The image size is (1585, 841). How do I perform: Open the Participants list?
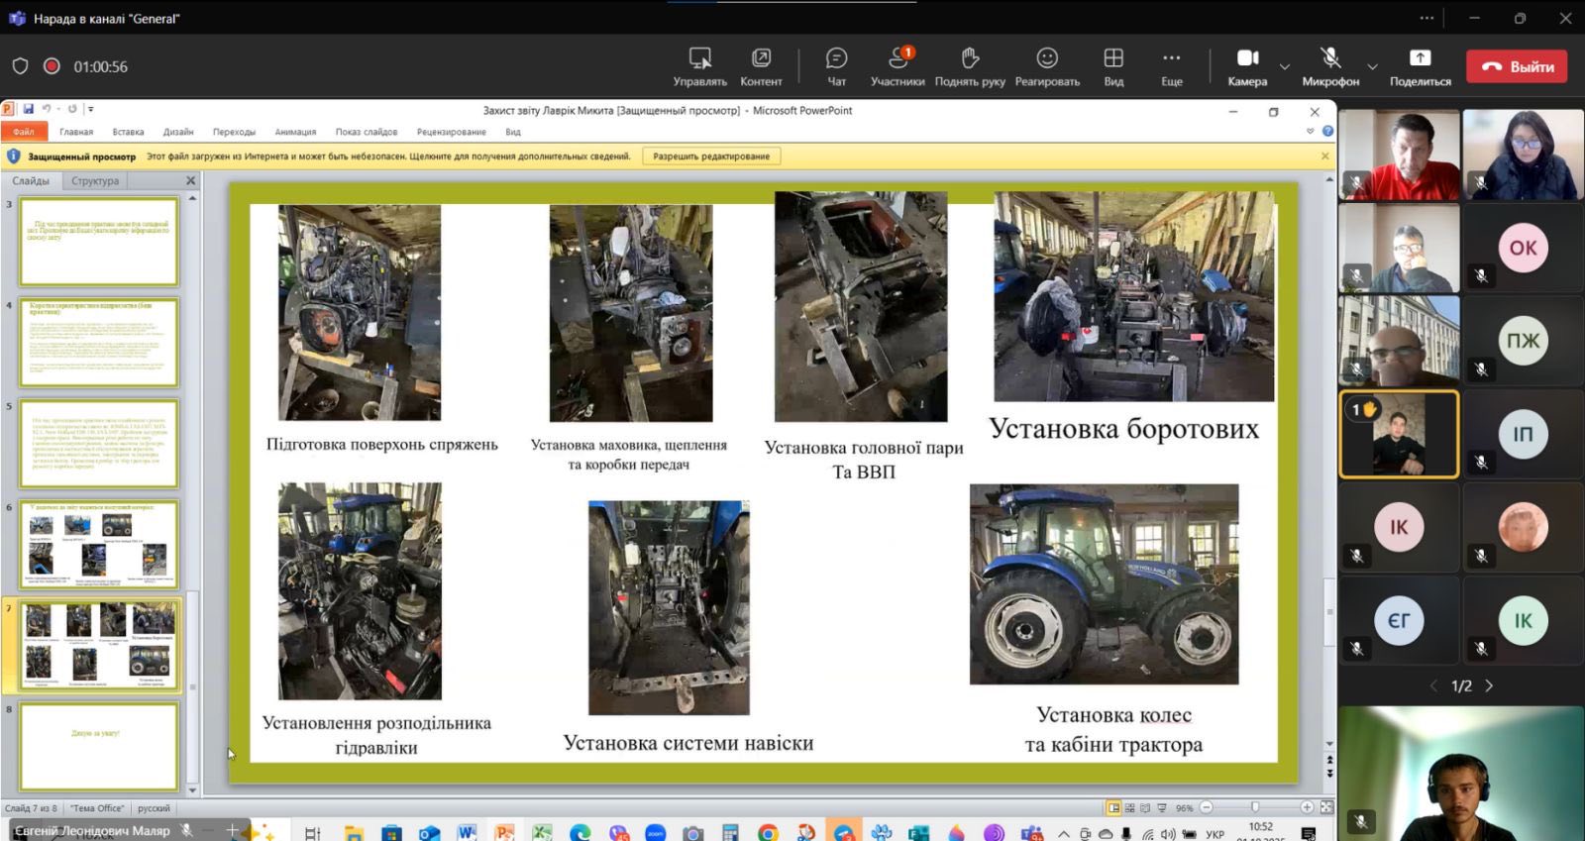tap(897, 66)
